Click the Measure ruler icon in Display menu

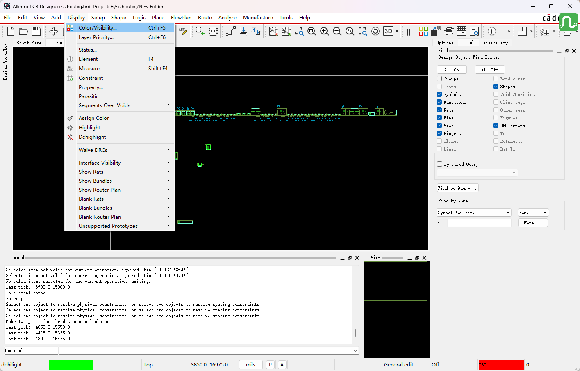[x=70, y=69]
